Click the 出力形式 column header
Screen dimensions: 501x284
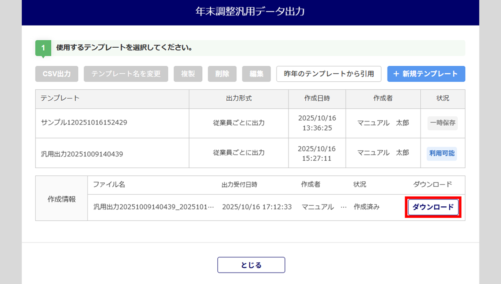point(239,98)
